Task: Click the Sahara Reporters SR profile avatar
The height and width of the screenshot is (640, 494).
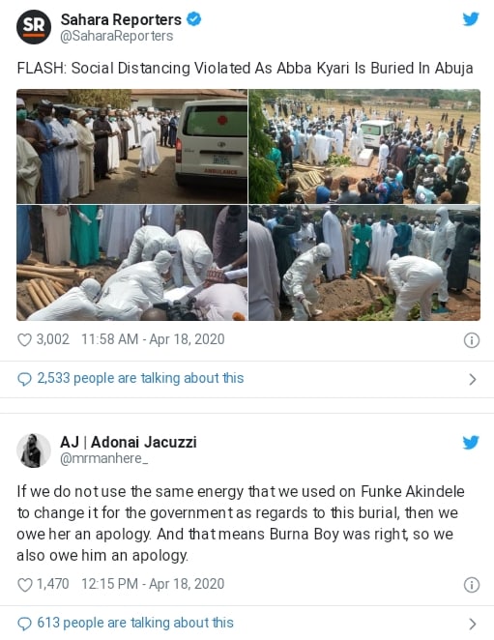Action: click(34, 27)
